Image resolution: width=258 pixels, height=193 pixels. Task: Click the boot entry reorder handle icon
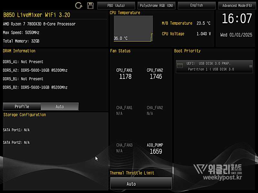pos(251,66)
